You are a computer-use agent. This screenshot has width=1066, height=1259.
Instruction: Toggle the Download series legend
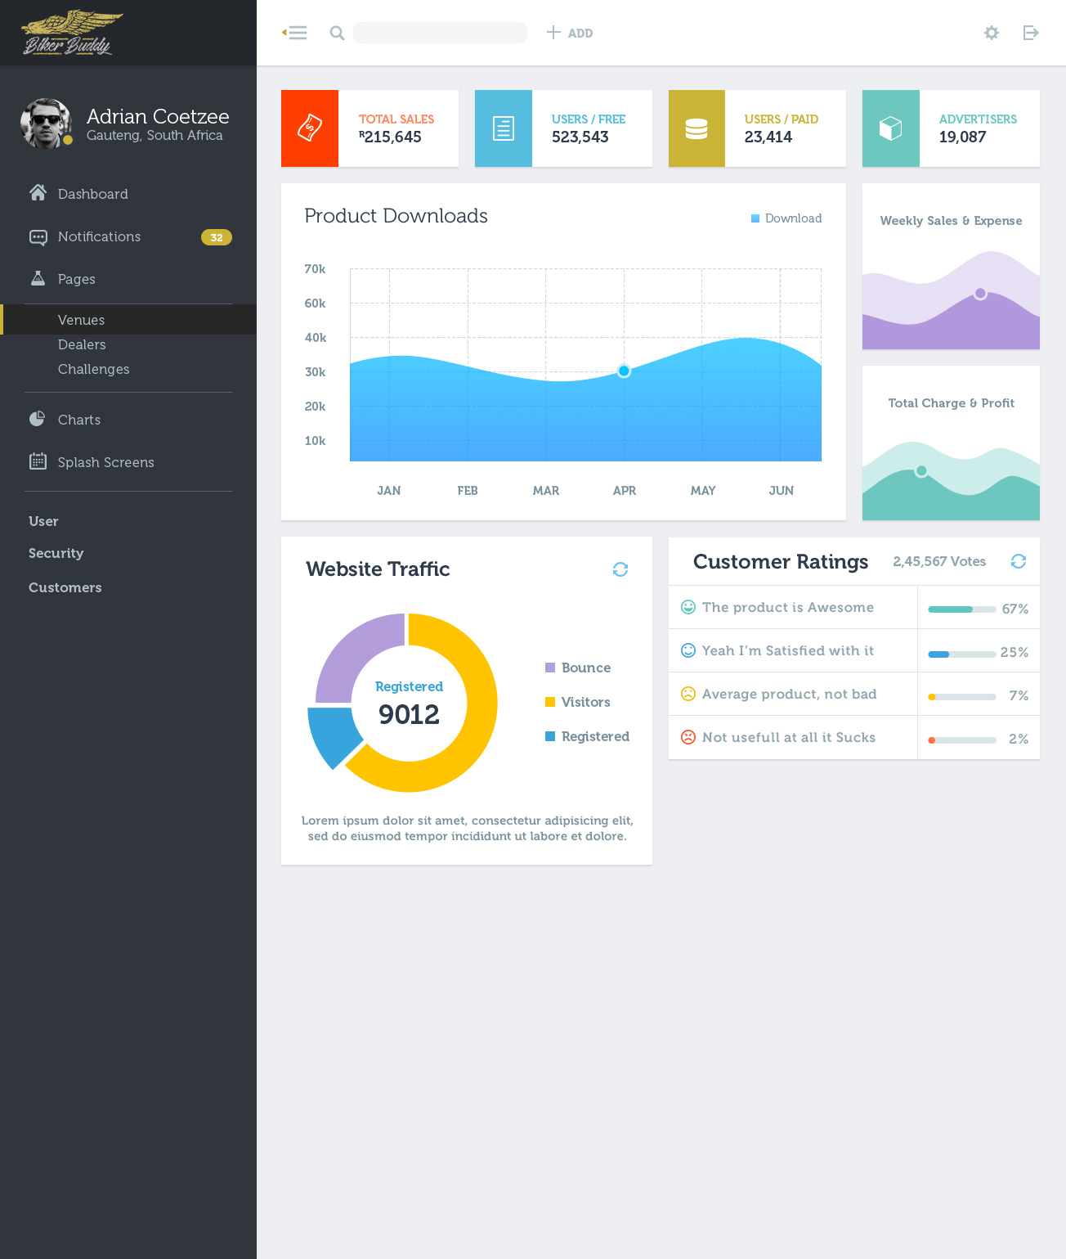(786, 218)
